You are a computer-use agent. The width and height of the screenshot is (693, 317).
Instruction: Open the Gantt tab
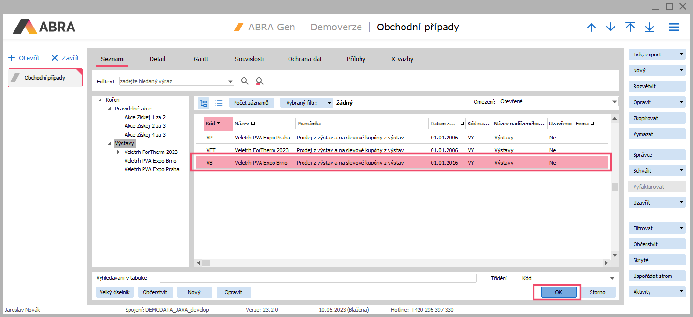(x=201, y=59)
